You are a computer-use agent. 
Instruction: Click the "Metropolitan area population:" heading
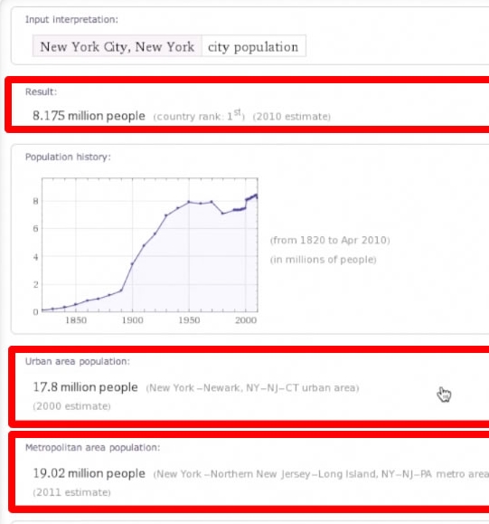pos(92,448)
